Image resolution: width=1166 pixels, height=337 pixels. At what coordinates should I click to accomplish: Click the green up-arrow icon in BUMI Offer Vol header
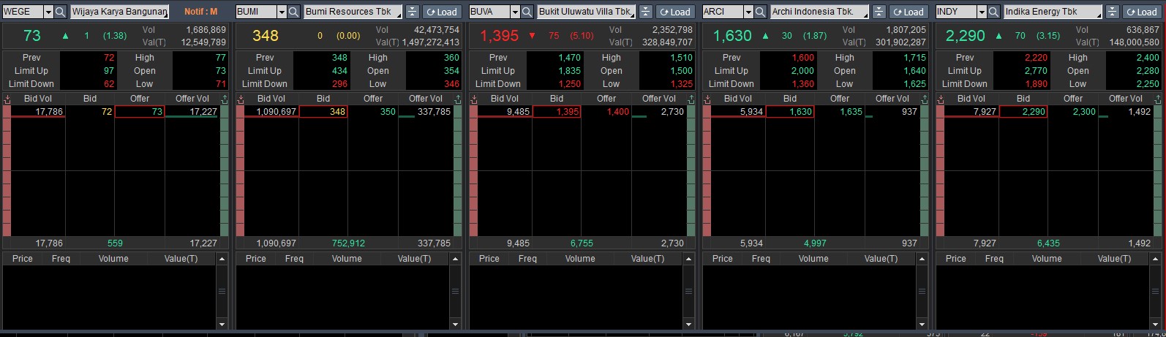click(x=458, y=99)
